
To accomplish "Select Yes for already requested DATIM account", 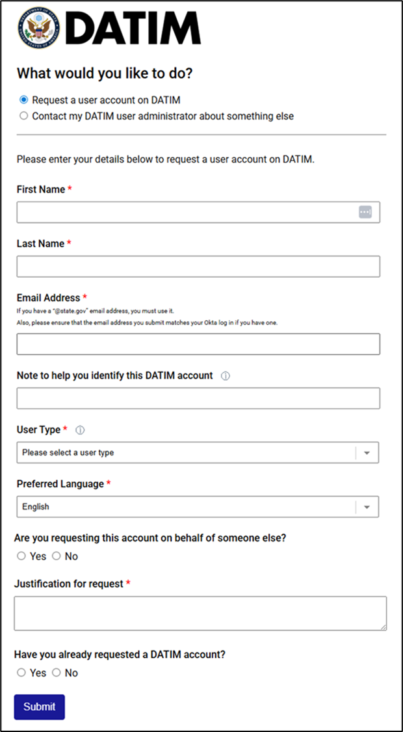I will pyautogui.click(x=21, y=673).
